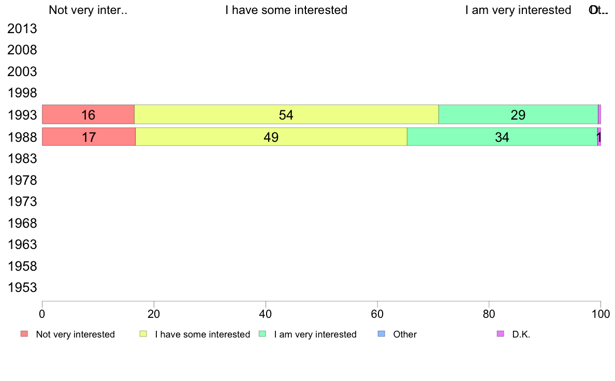Click the yellow I have some interested legend swatch

[143, 334]
